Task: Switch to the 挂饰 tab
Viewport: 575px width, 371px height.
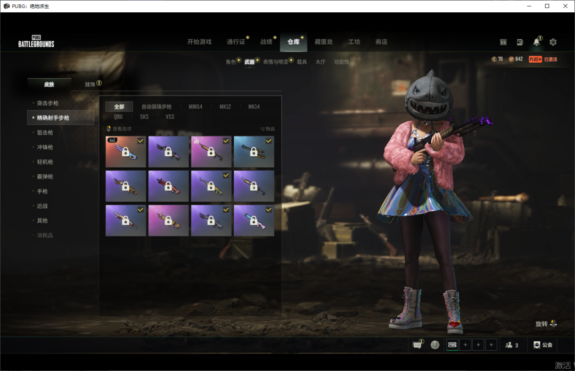Action: [x=90, y=84]
